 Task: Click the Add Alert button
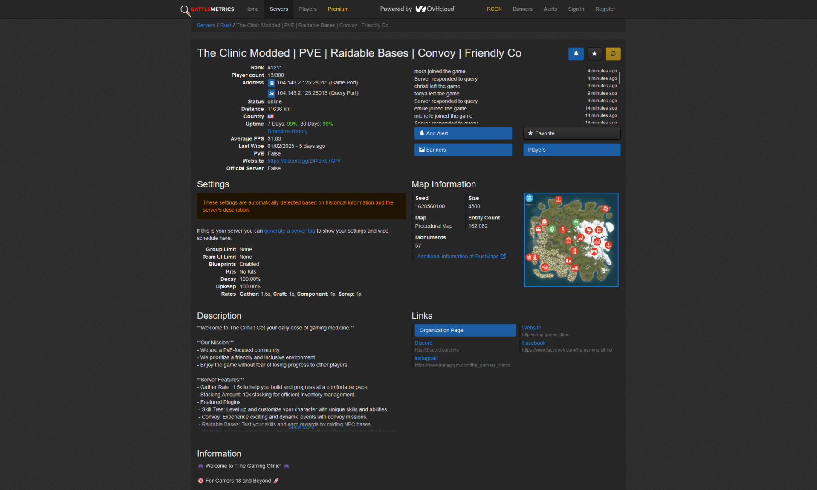pyautogui.click(x=463, y=133)
